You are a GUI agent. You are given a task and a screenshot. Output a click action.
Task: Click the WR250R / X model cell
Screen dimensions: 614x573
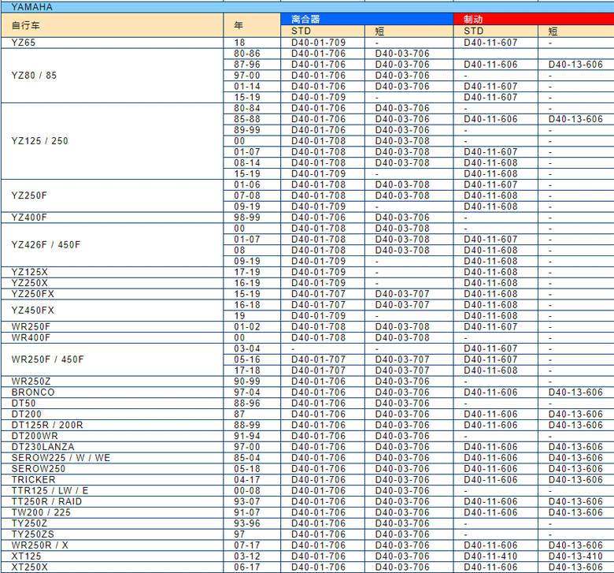pyautogui.click(x=112, y=545)
